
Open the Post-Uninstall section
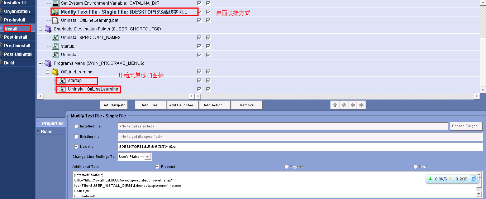pyautogui.click(x=18, y=54)
